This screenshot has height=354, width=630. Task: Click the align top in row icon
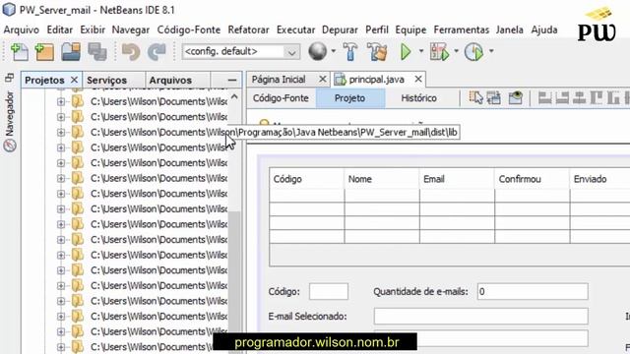coord(597,97)
